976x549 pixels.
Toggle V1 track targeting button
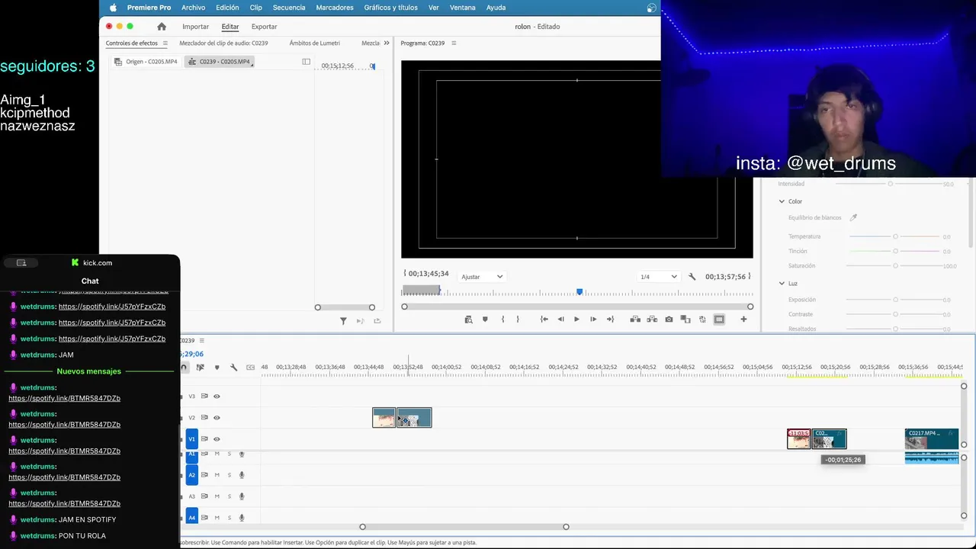[192, 439]
